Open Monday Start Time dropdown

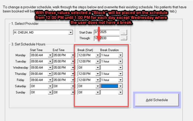click(x=50, y=55)
